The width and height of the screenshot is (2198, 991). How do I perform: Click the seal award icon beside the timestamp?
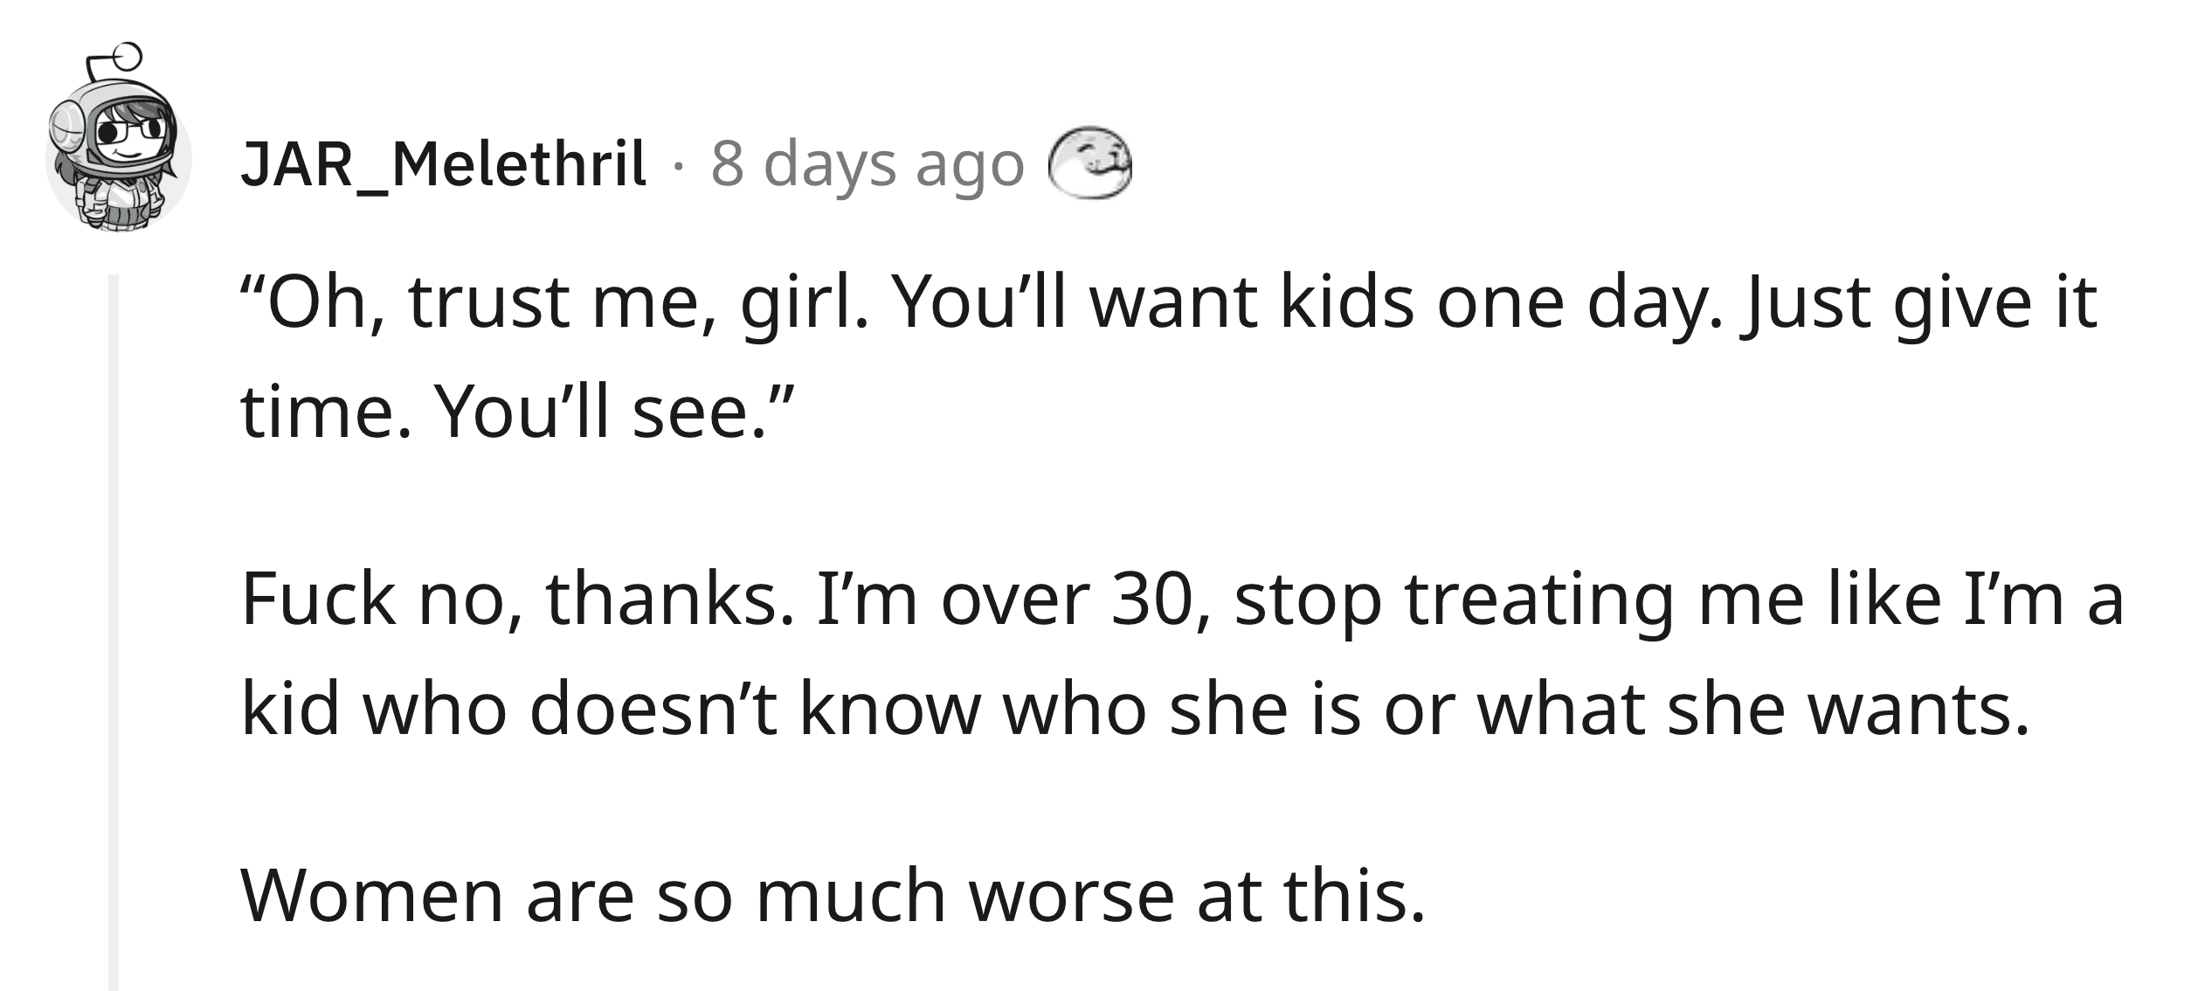1090,164
